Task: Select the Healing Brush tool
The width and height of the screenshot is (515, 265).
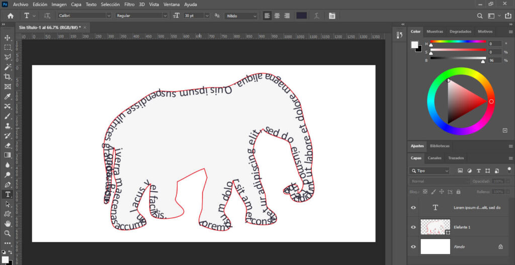Action: 8,106
